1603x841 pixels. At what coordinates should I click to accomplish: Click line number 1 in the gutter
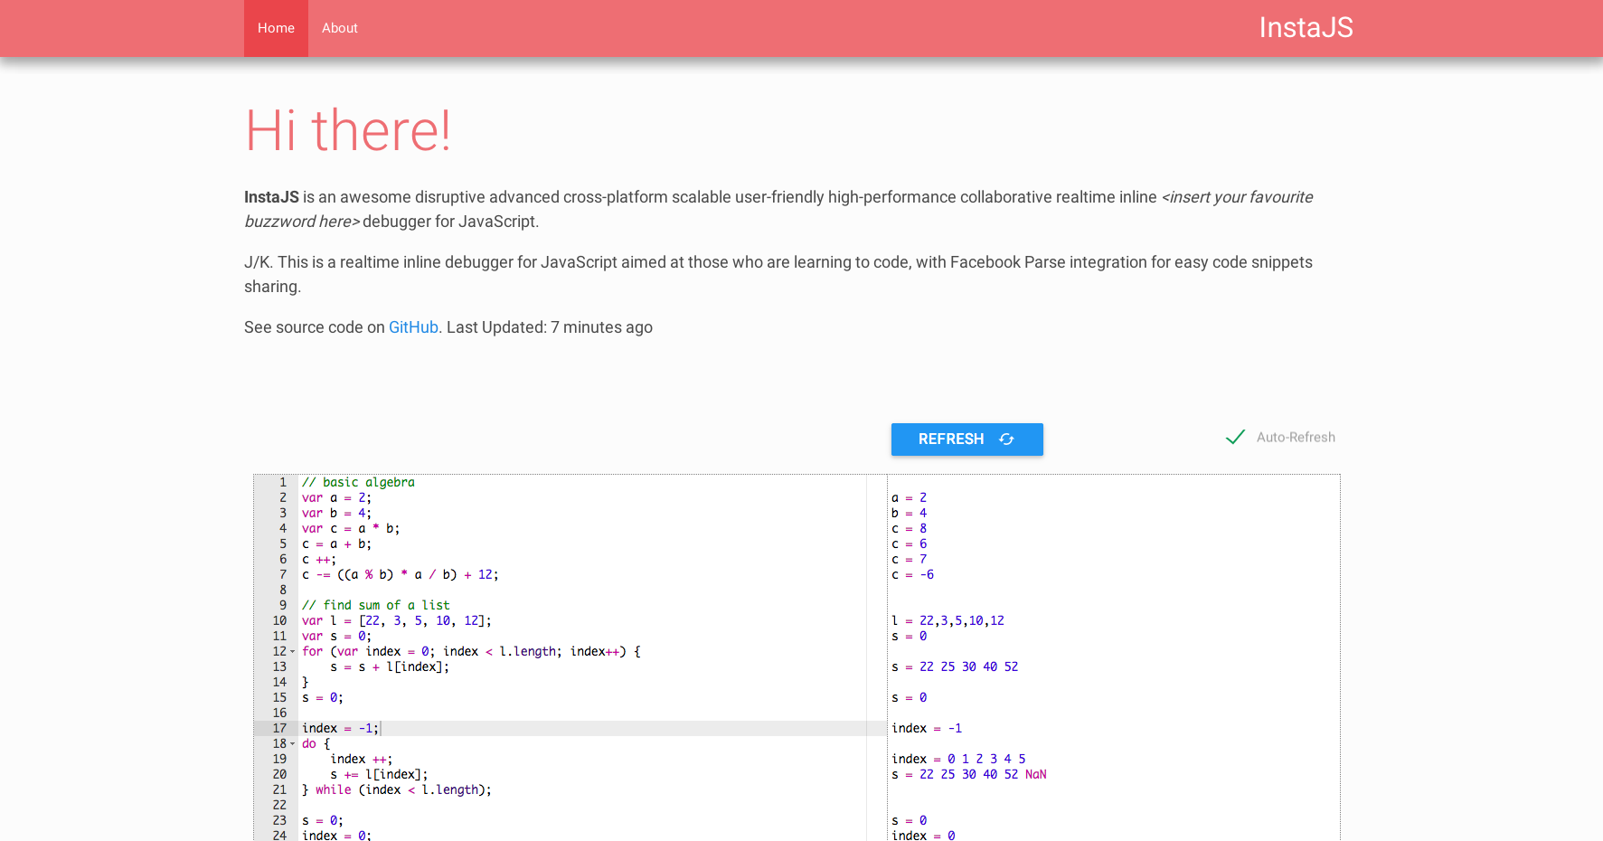283,483
